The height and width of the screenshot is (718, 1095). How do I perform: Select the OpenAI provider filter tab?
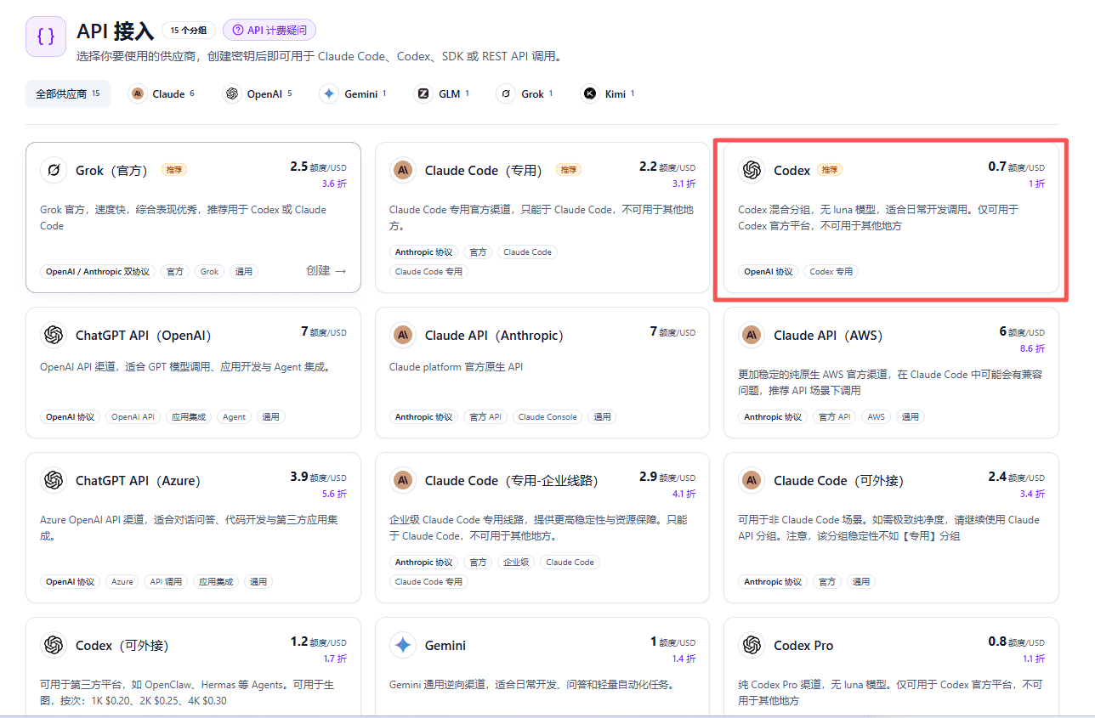258,93
